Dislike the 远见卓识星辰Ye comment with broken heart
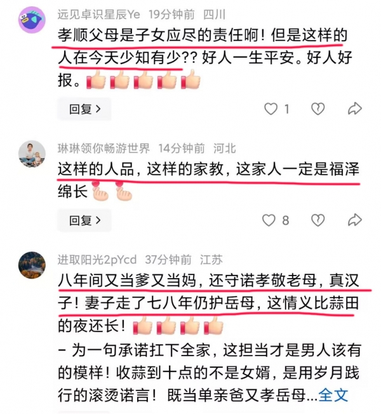Viewport: 381px width, 414px height. [x=318, y=109]
